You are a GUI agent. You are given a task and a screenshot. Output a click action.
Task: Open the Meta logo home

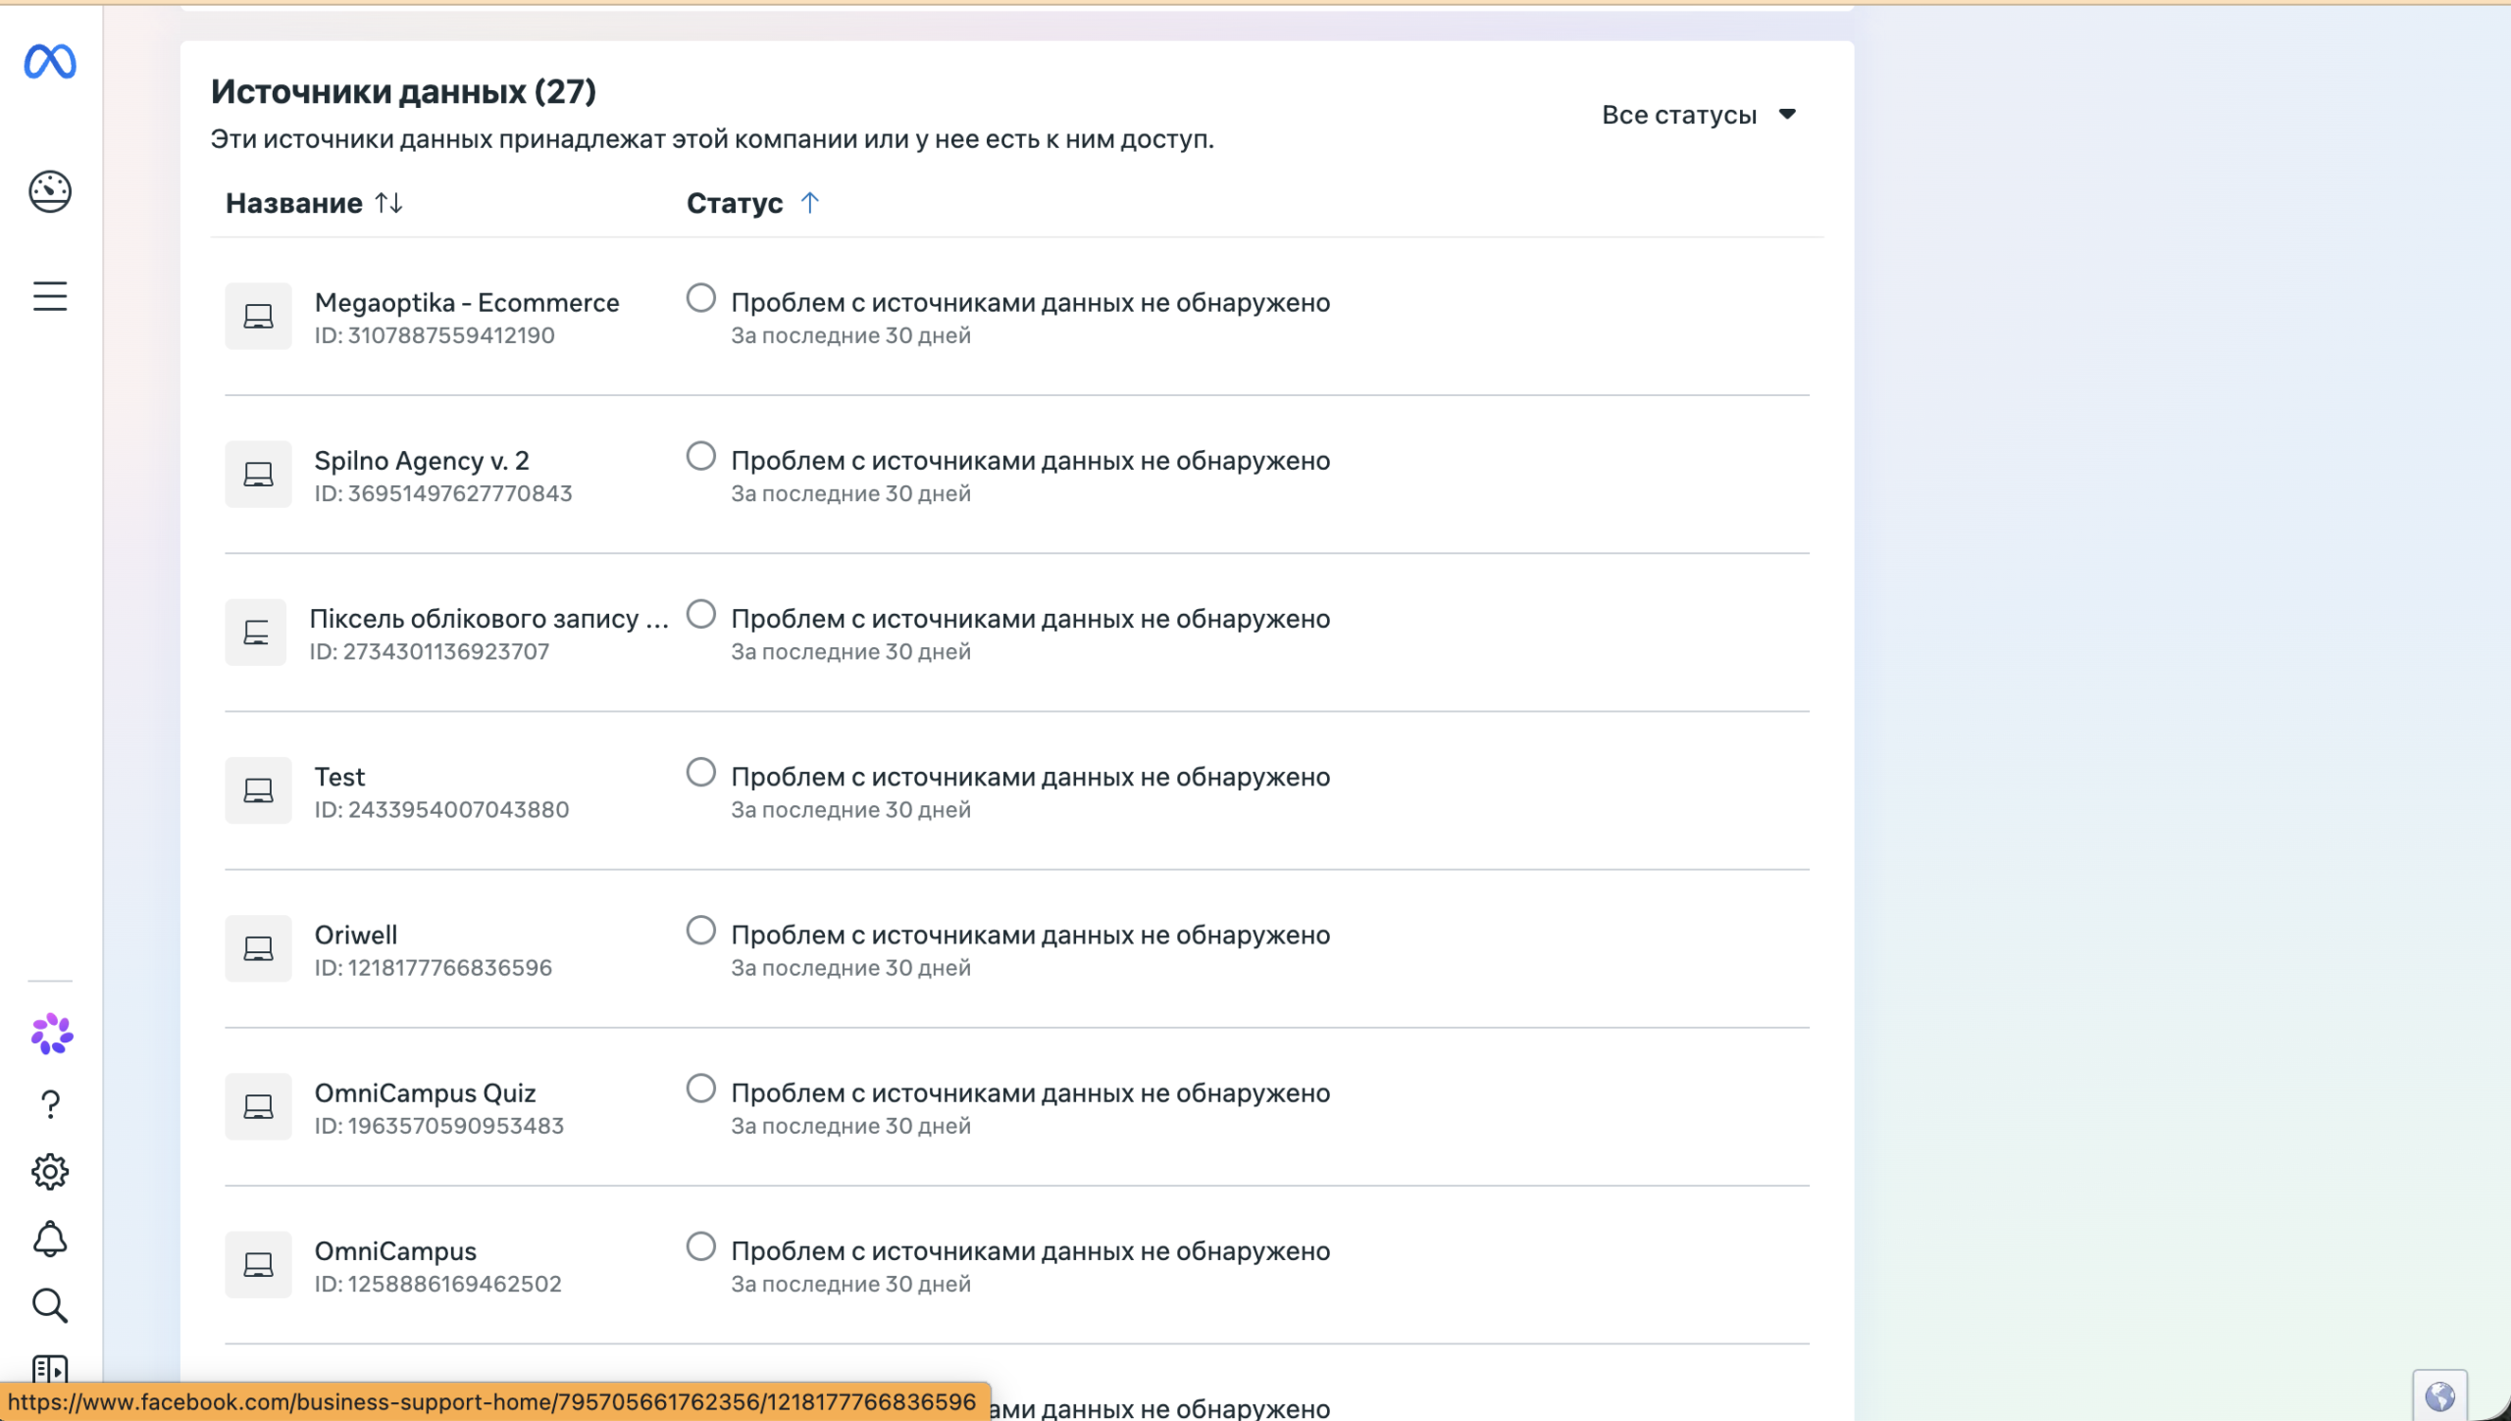(x=50, y=62)
